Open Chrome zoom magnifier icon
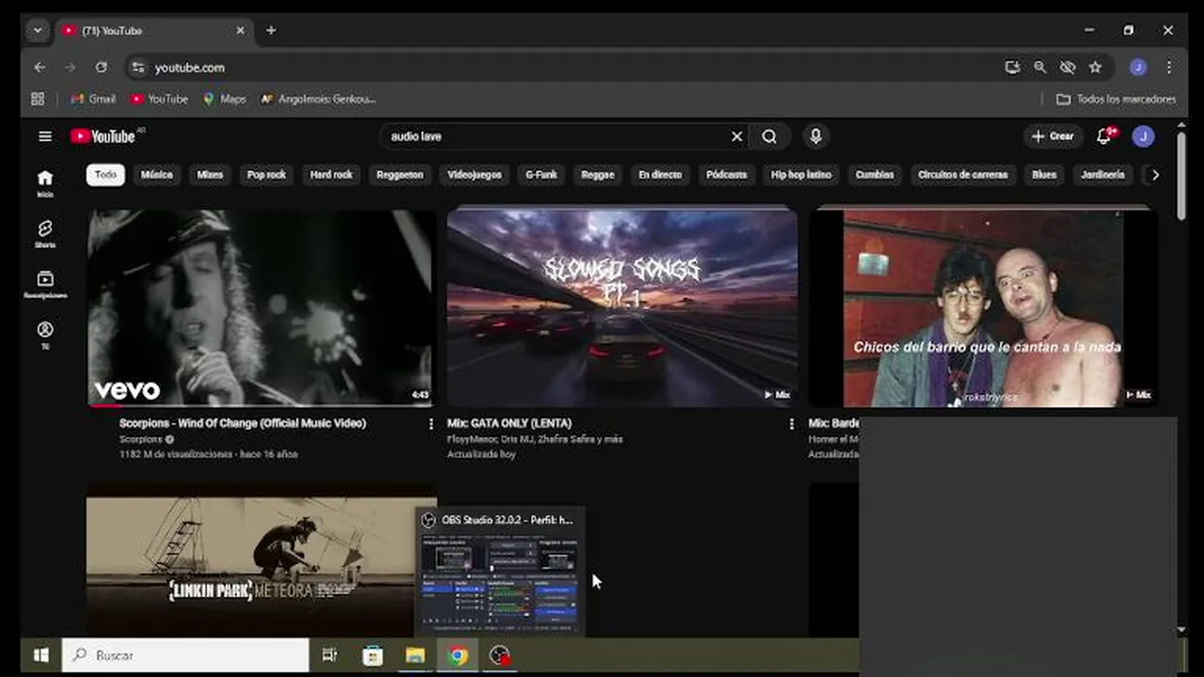The width and height of the screenshot is (1204, 677). (x=1039, y=68)
